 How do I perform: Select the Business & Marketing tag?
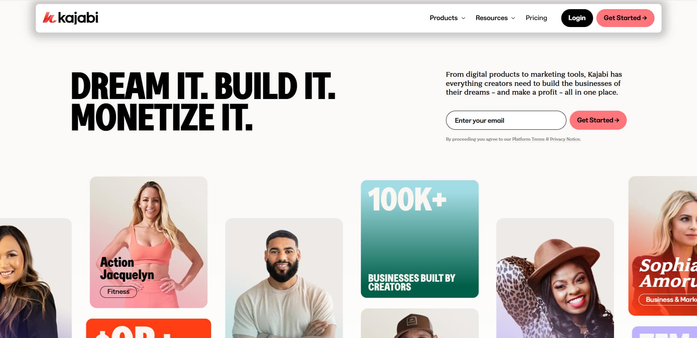[668, 300]
